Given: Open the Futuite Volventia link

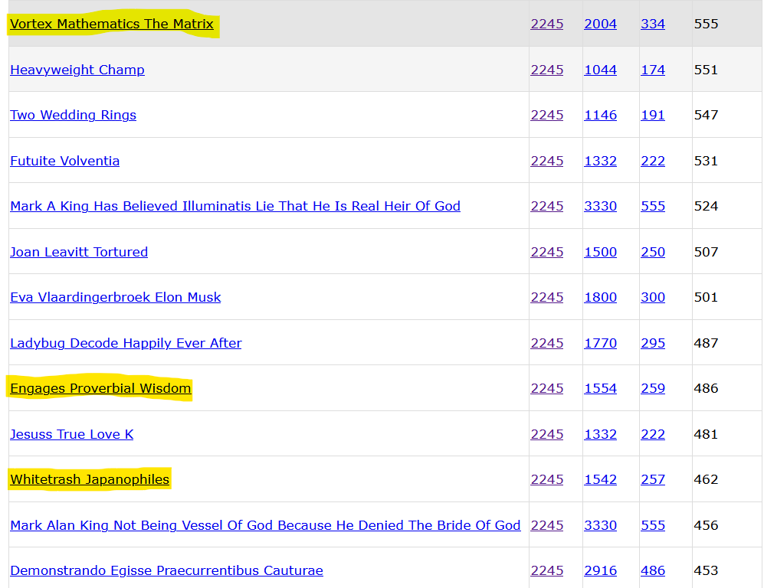Looking at the screenshot, I should pyautogui.click(x=65, y=161).
